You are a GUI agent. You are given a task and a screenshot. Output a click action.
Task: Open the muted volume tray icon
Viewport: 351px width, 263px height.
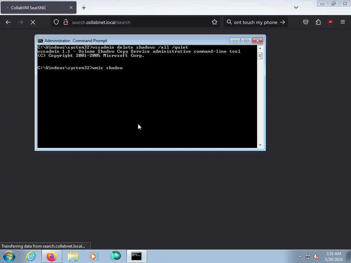click(x=316, y=257)
